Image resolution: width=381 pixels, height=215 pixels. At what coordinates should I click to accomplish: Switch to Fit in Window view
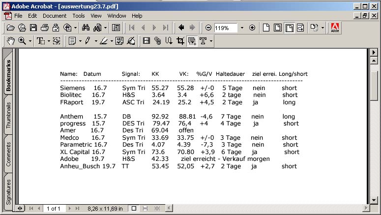tap(277, 28)
